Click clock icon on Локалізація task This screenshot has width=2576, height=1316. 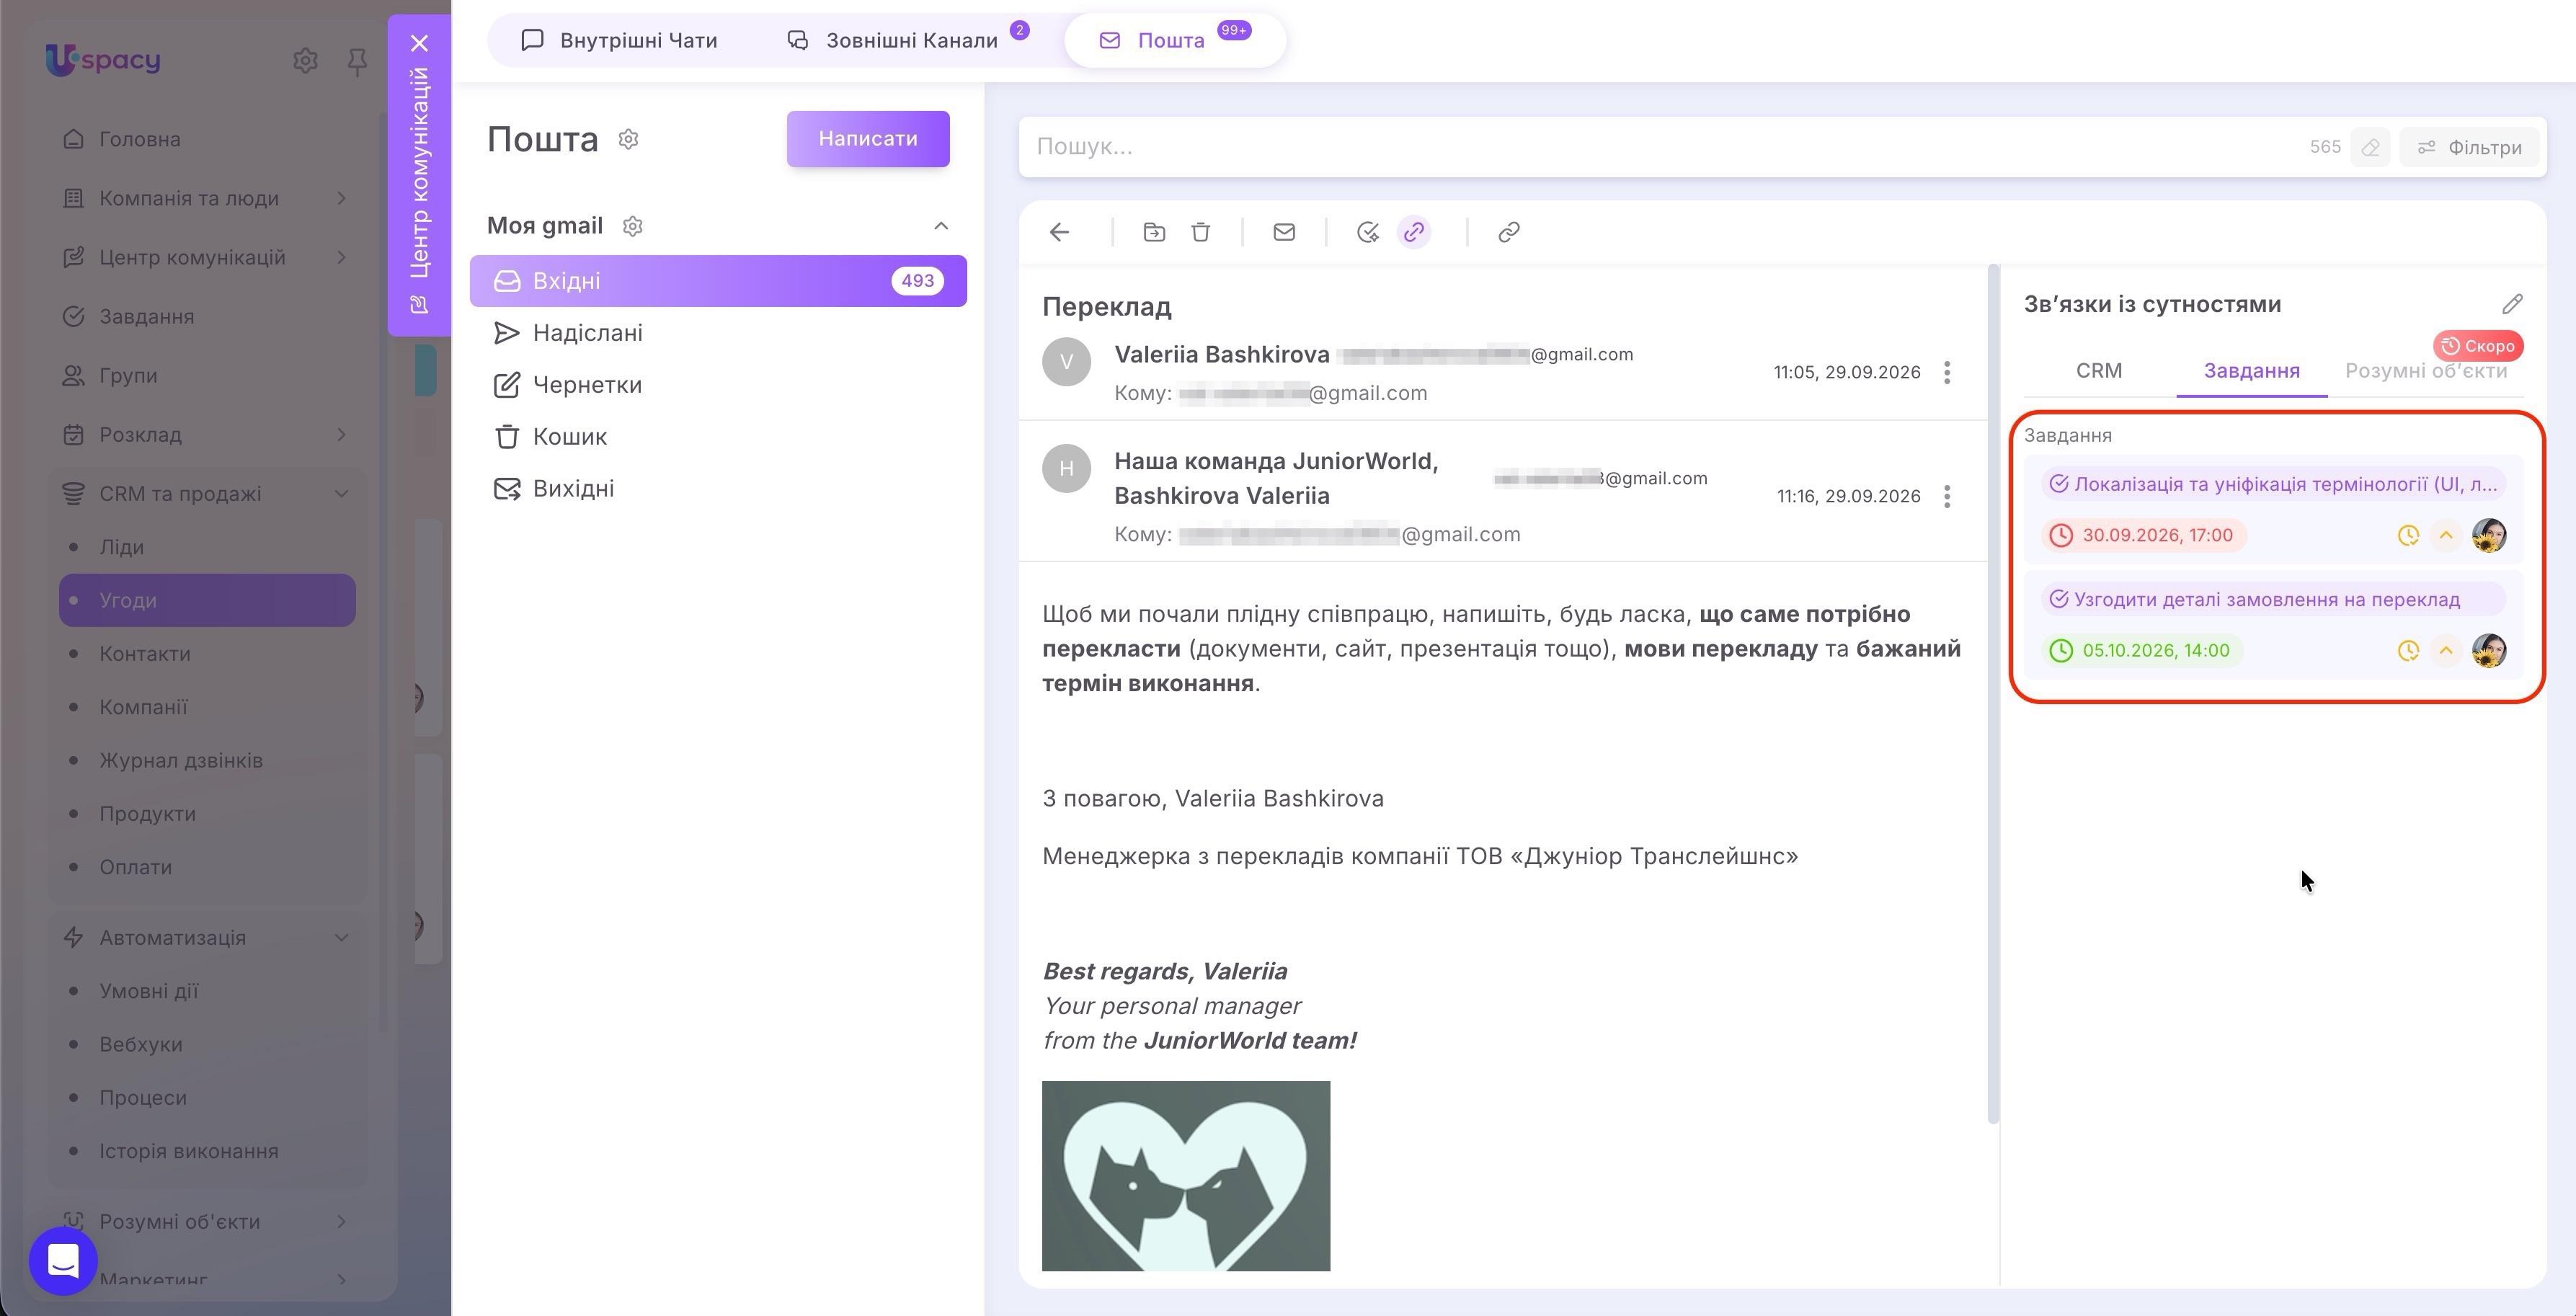point(2408,535)
